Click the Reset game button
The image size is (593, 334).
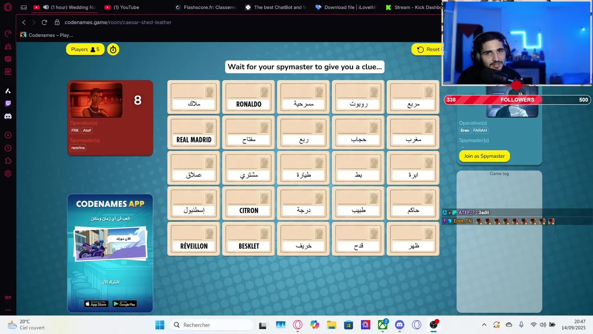tap(428, 49)
